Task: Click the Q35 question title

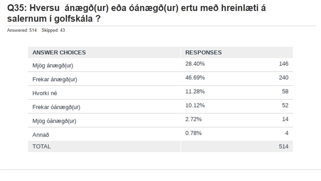Action: (136, 13)
